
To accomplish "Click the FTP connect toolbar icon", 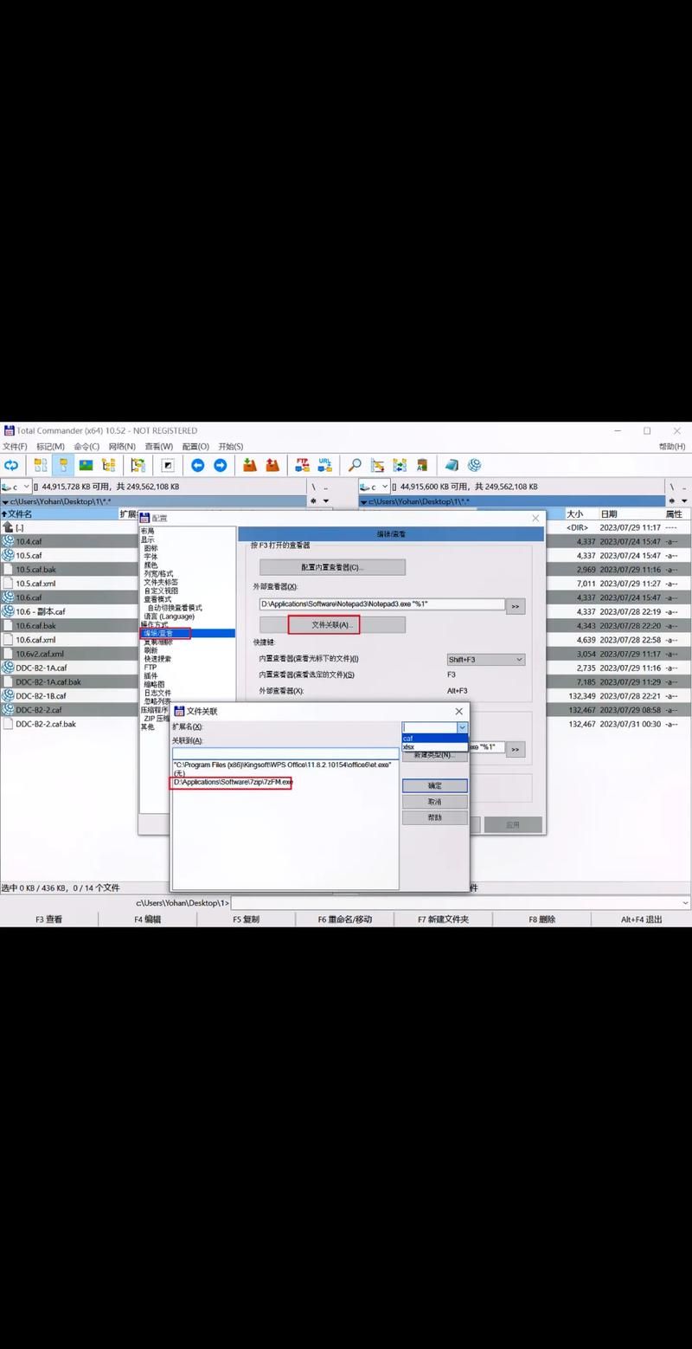I will click(302, 465).
